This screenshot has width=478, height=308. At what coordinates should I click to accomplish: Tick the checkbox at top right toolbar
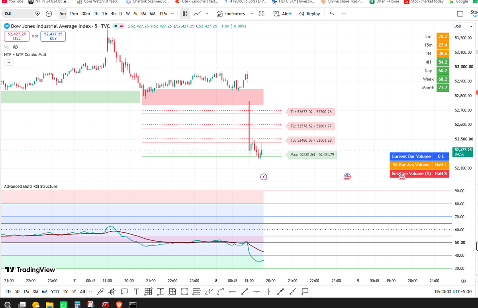coord(460,14)
